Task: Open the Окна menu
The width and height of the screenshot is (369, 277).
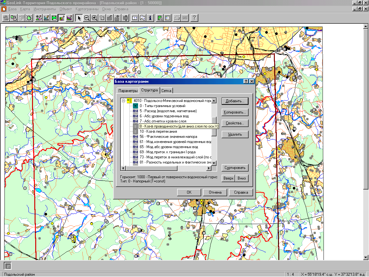Action: (x=106, y=9)
